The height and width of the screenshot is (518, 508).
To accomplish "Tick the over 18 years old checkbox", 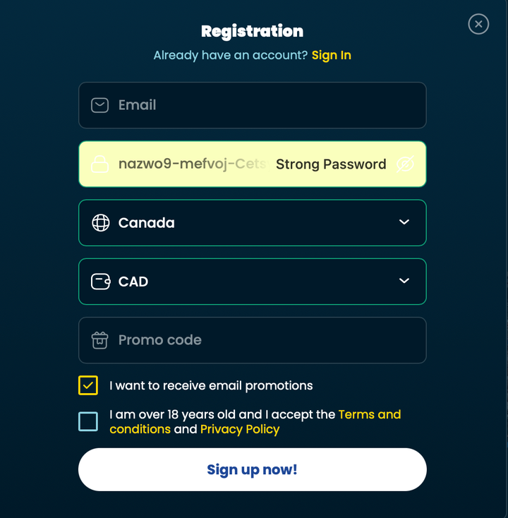I will pyautogui.click(x=88, y=421).
